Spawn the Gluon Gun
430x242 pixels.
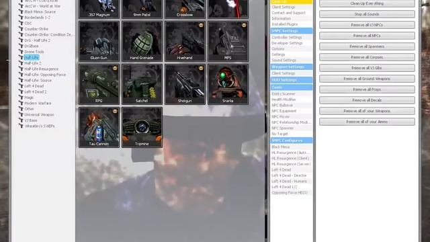click(x=99, y=41)
